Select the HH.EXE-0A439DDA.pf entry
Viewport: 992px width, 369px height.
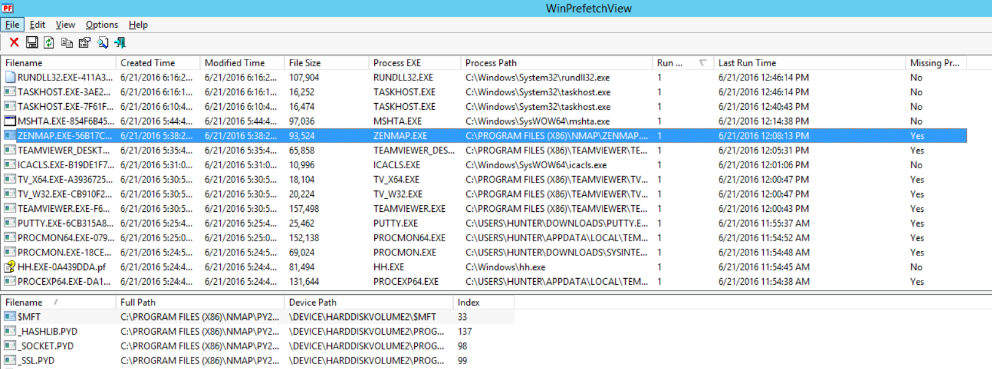61,267
